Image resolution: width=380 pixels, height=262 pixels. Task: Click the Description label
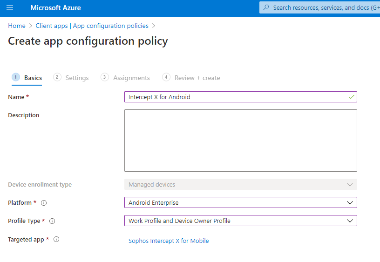pos(23,115)
